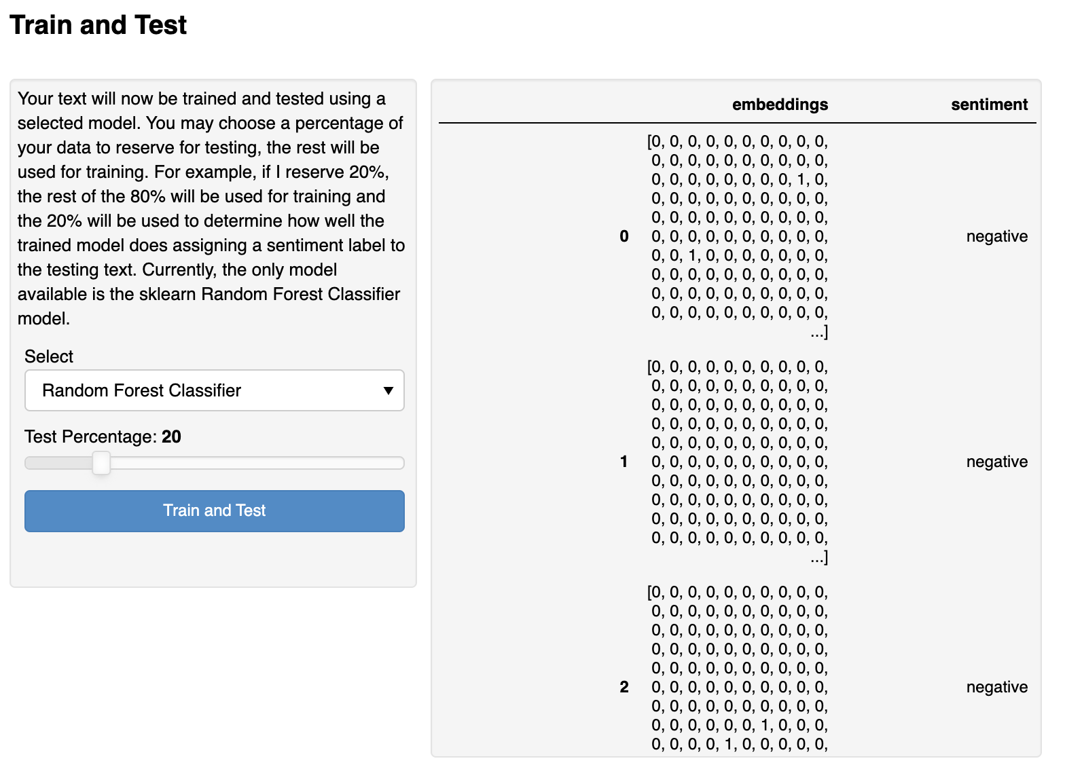Click the negative sentiment cell in row 1
The image size is (1065, 782).
(x=996, y=462)
